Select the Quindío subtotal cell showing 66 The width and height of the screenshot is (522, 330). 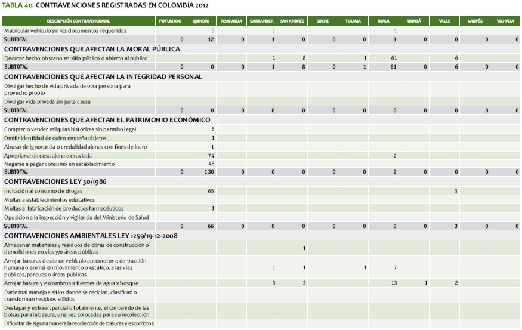pos(211,227)
